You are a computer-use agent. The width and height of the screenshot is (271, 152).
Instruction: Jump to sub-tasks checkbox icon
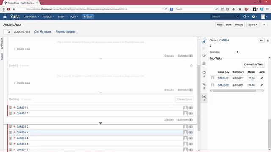pyautogui.click(x=204, y=97)
